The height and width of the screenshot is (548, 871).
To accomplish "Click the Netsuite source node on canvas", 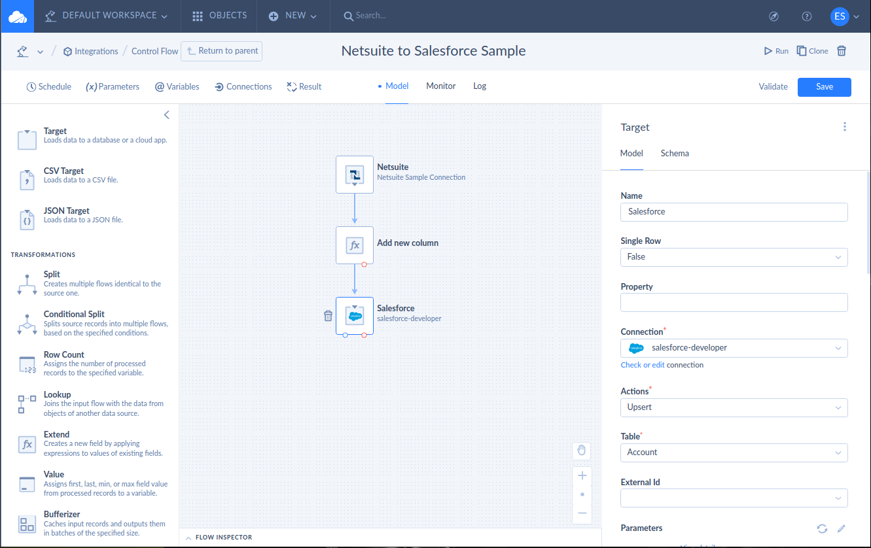I will pos(355,175).
